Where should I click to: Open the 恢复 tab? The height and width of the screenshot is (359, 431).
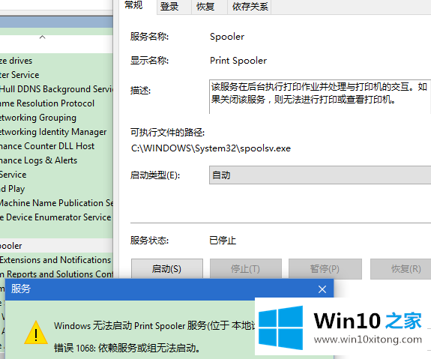click(205, 7)
